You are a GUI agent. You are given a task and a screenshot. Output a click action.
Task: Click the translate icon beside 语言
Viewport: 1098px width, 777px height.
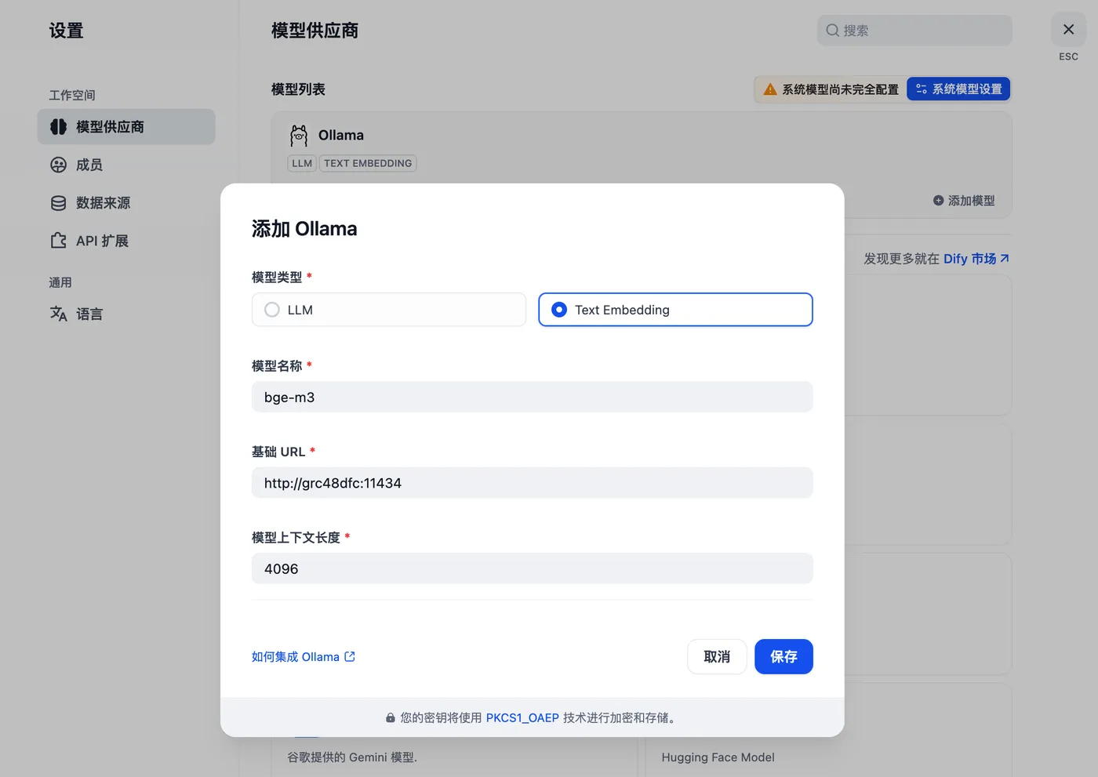coord(59,314)
